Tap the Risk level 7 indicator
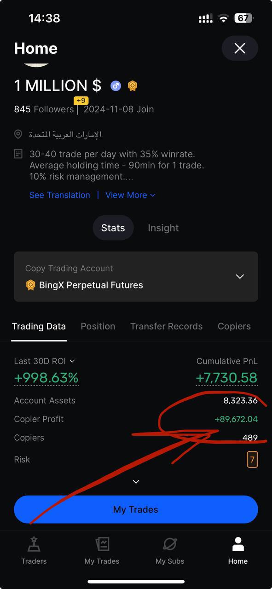This screenshot has height=589, width=272. [x=252, y=459]
